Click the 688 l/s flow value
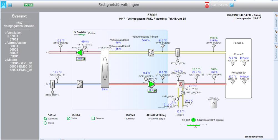 tap(85, 42)
